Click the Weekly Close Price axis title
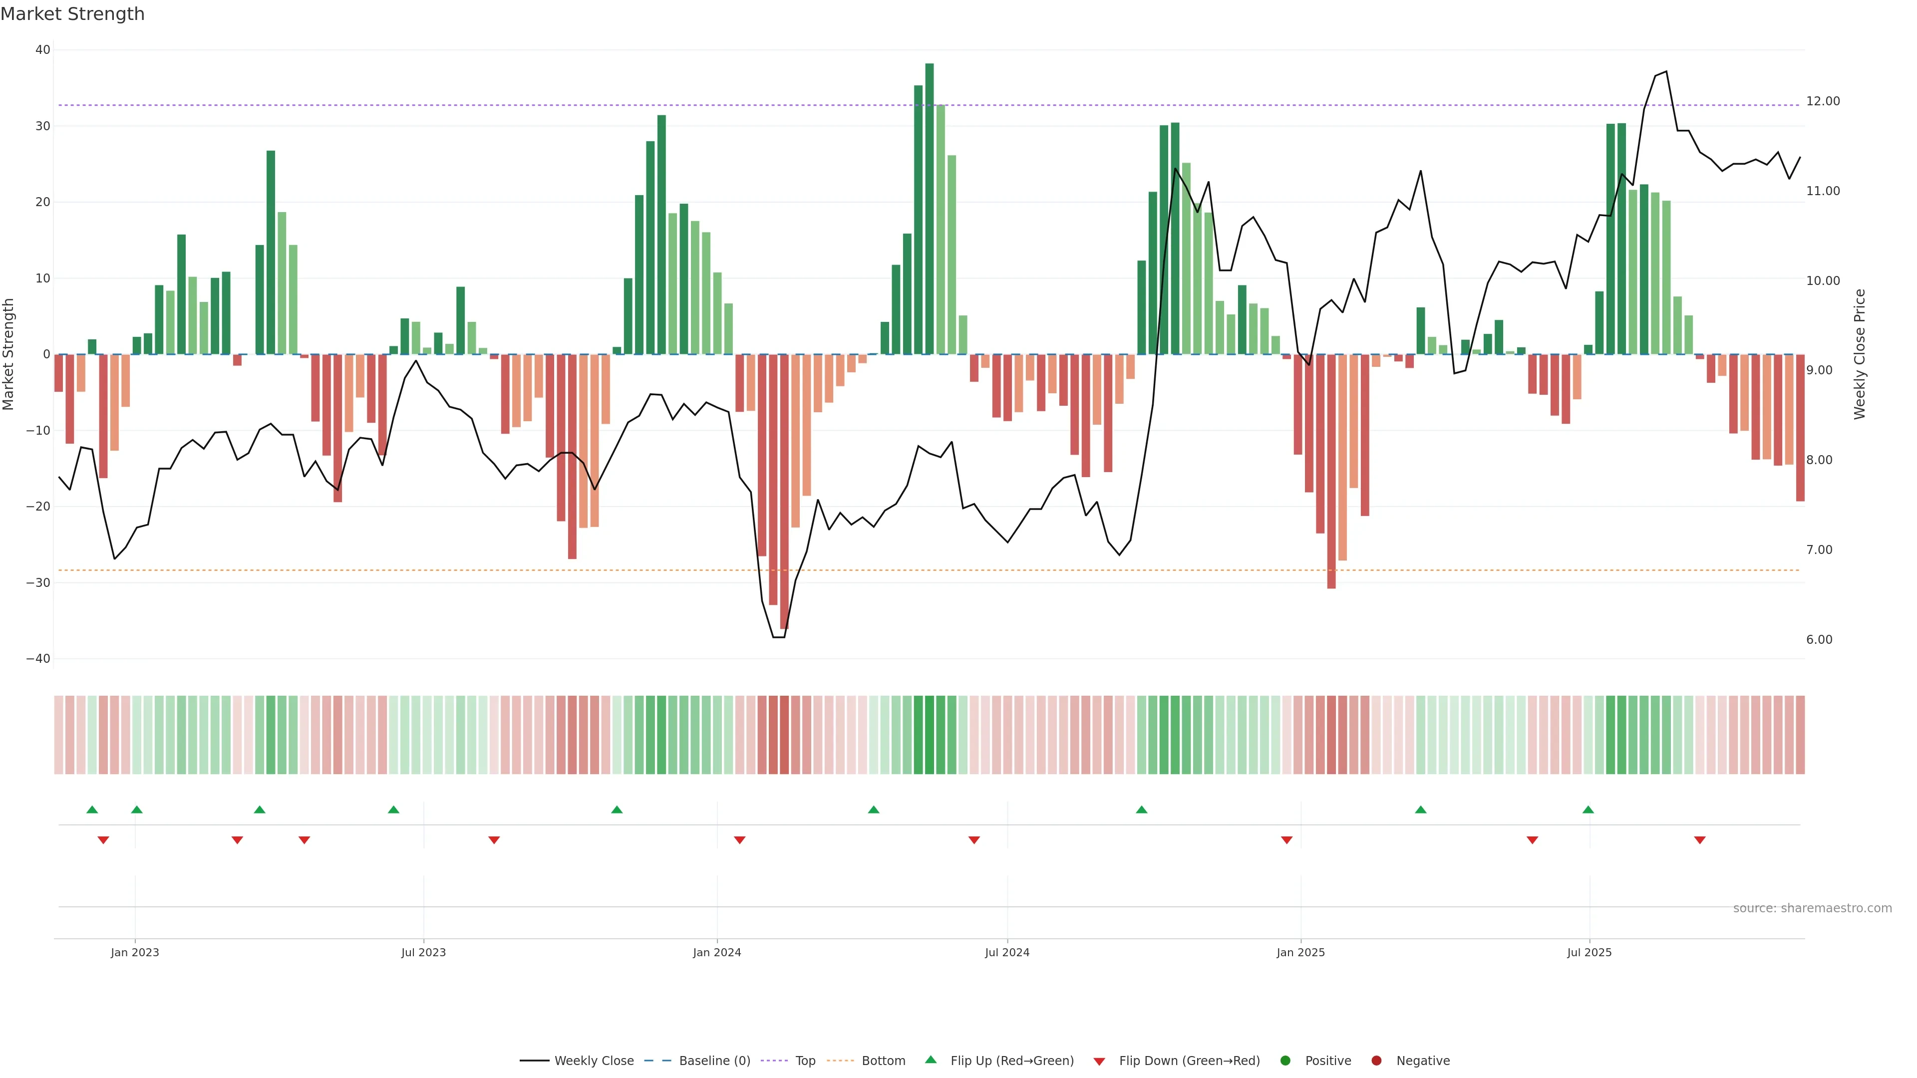This screenshot has width=1917, height=1078. click(x=1859, y=354)
